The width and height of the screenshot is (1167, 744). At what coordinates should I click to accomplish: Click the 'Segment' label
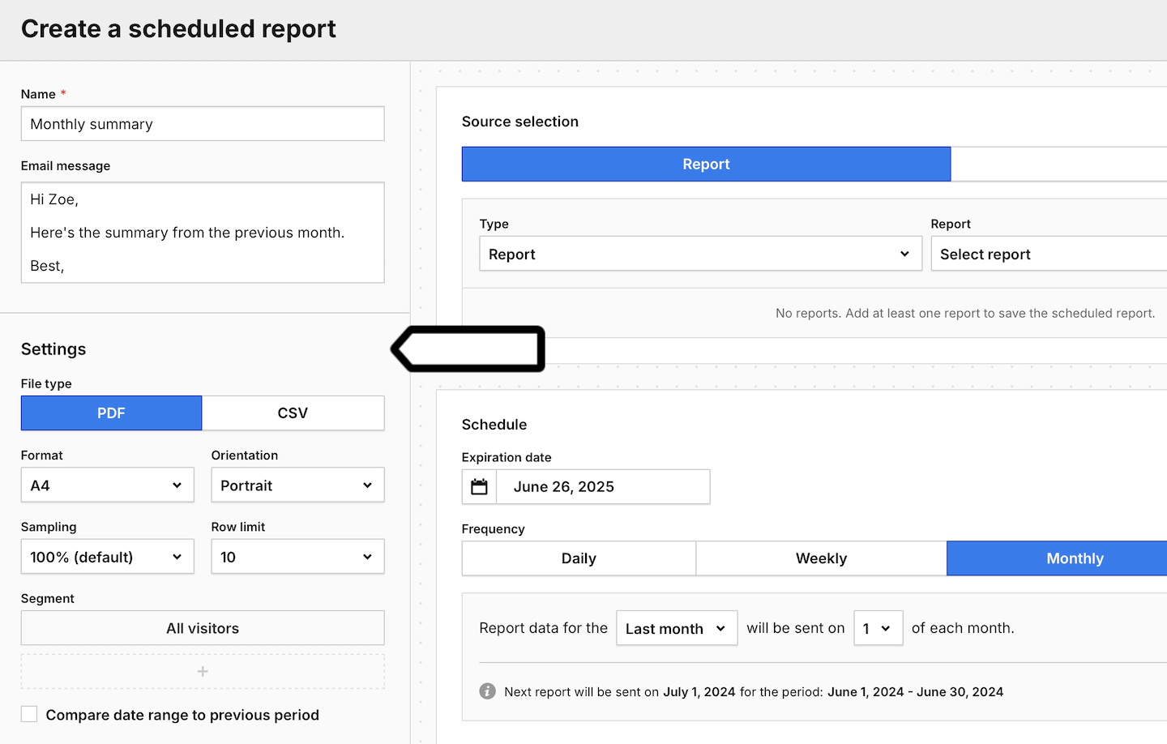tap(48, 598)
